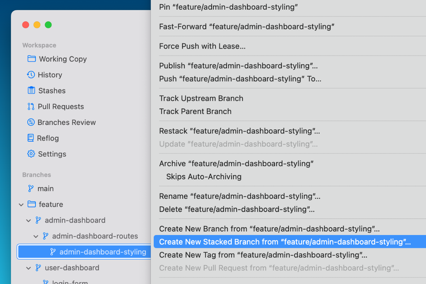Select Force Push with Lease menu item
The width and height of the screenshot is (426, 284).
tap(202, 46)
